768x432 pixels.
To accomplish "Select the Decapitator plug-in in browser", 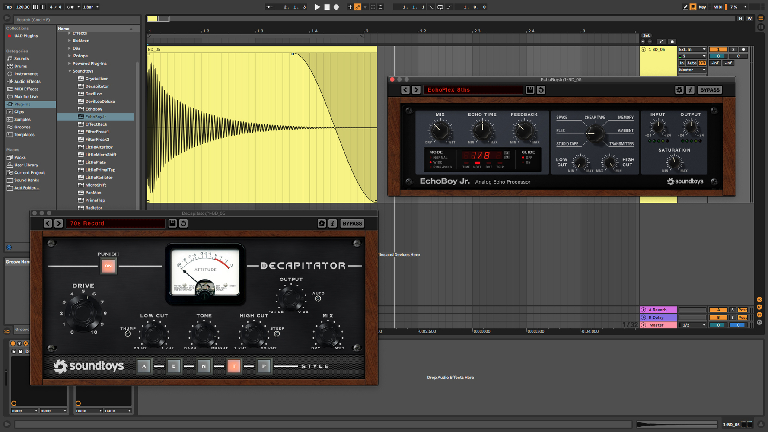I will pos(97,86).
